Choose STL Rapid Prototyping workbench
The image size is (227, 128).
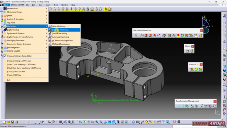click(64, 44)
